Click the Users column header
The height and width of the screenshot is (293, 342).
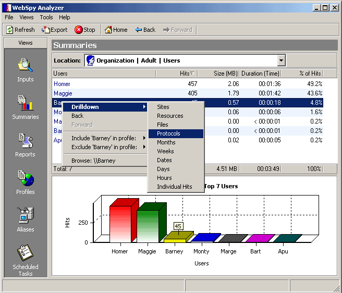click(x=104, y=74)
